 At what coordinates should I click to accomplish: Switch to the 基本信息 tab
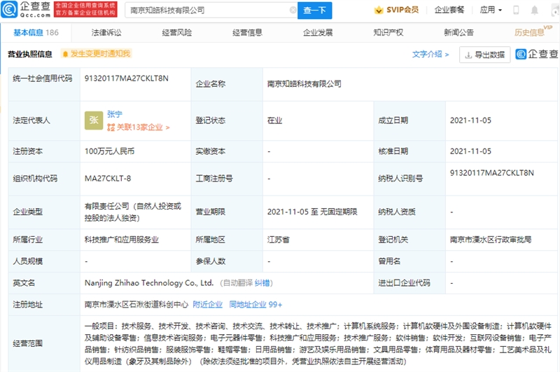[x=36, y=32]
